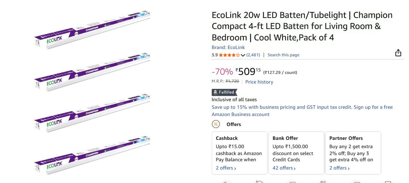Click the ₹509 discounted price

click(x=247, y=71)
